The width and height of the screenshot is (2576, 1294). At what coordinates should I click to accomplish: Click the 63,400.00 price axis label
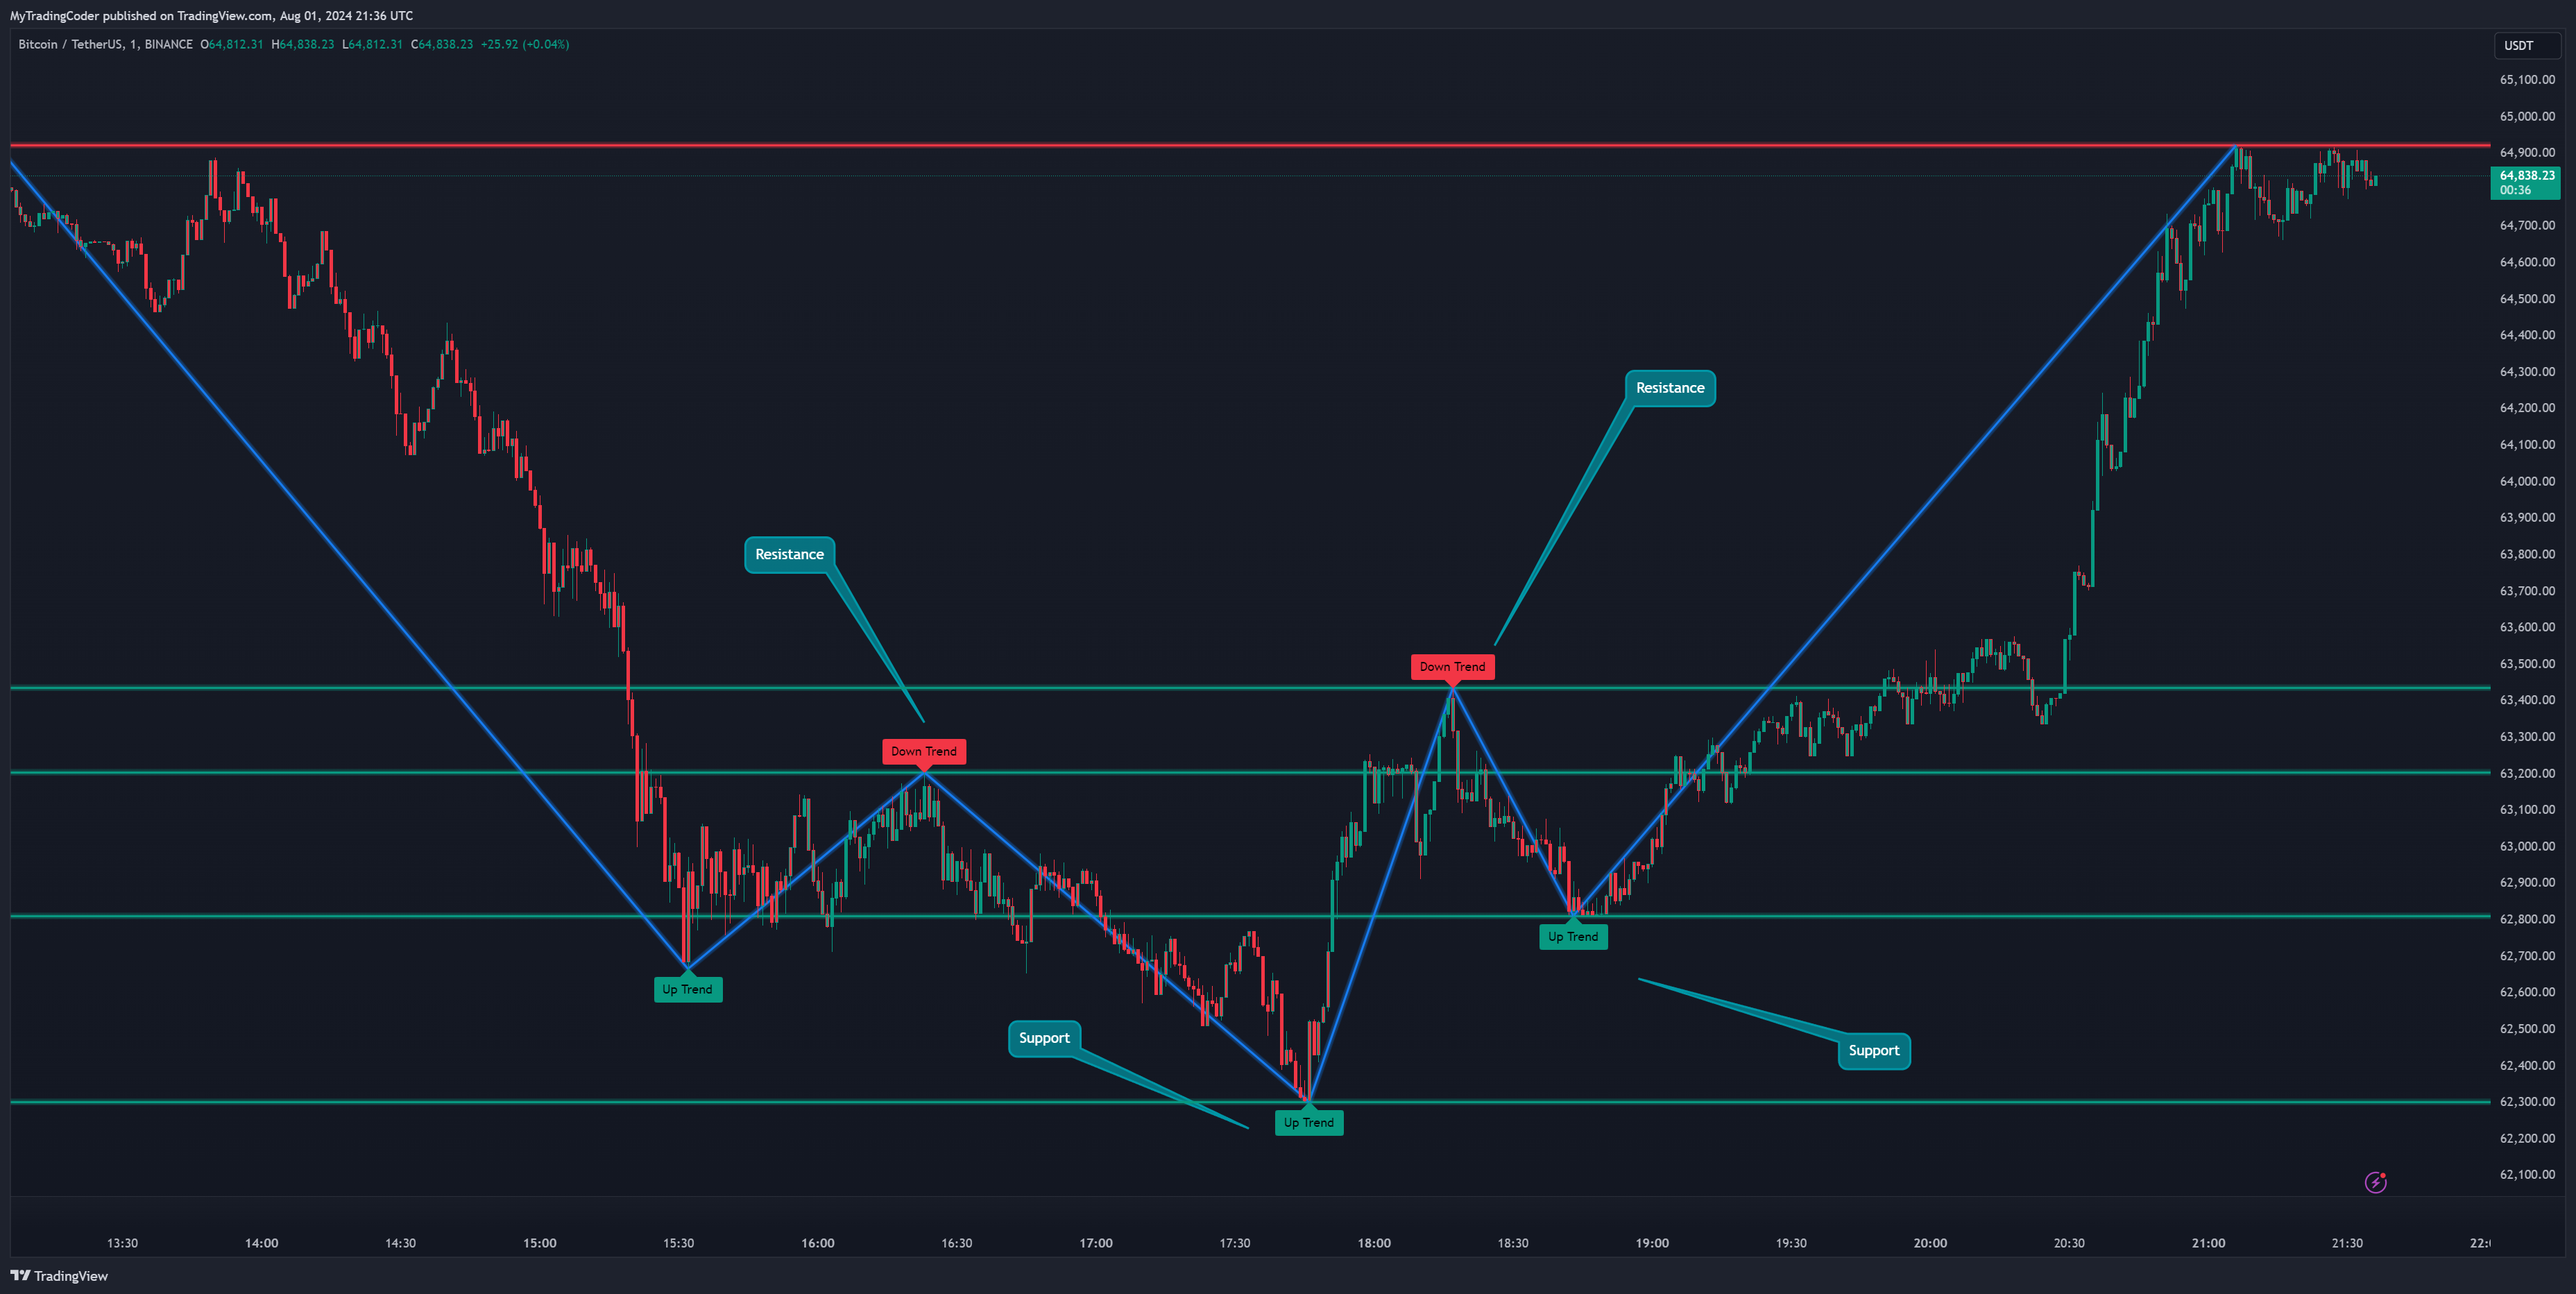2527,700
